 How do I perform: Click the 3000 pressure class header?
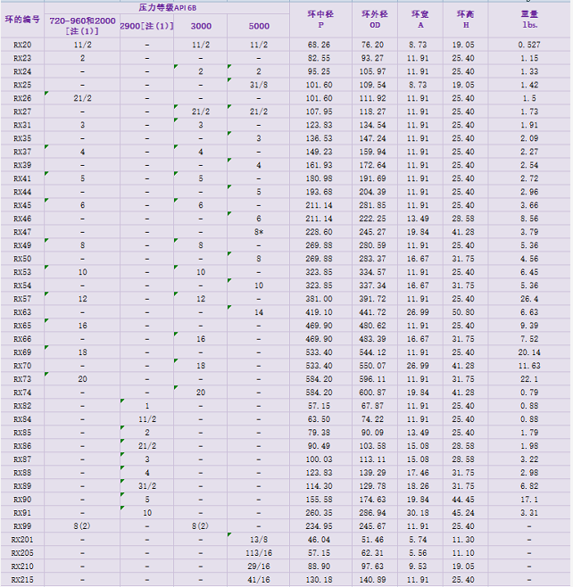pyautogui.click(x=201, y=26)
